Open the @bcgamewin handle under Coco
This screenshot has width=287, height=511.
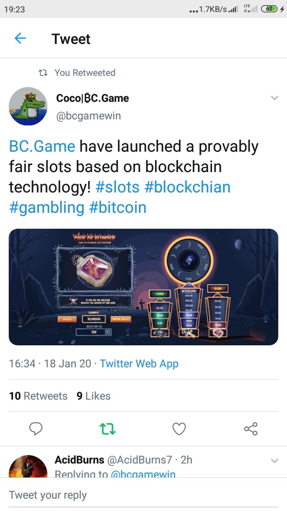coord(88,116)
